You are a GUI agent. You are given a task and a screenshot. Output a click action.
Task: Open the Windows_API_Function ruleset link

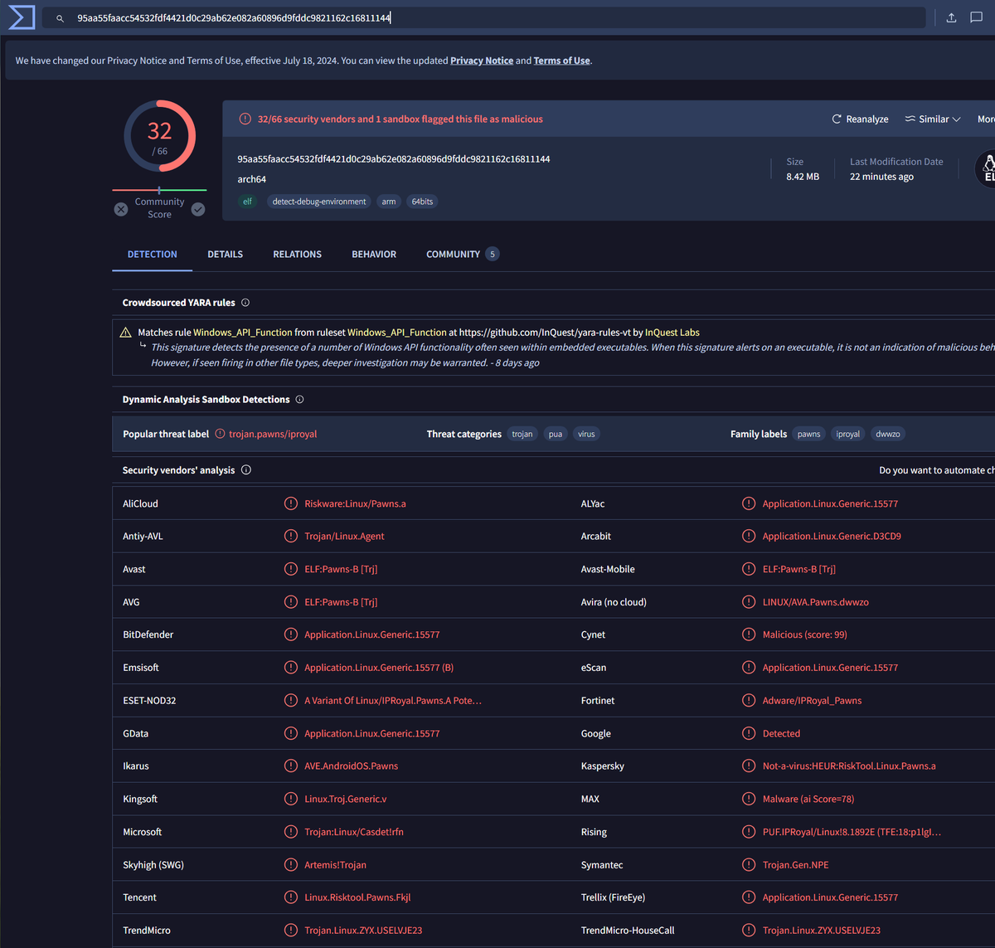396,333
